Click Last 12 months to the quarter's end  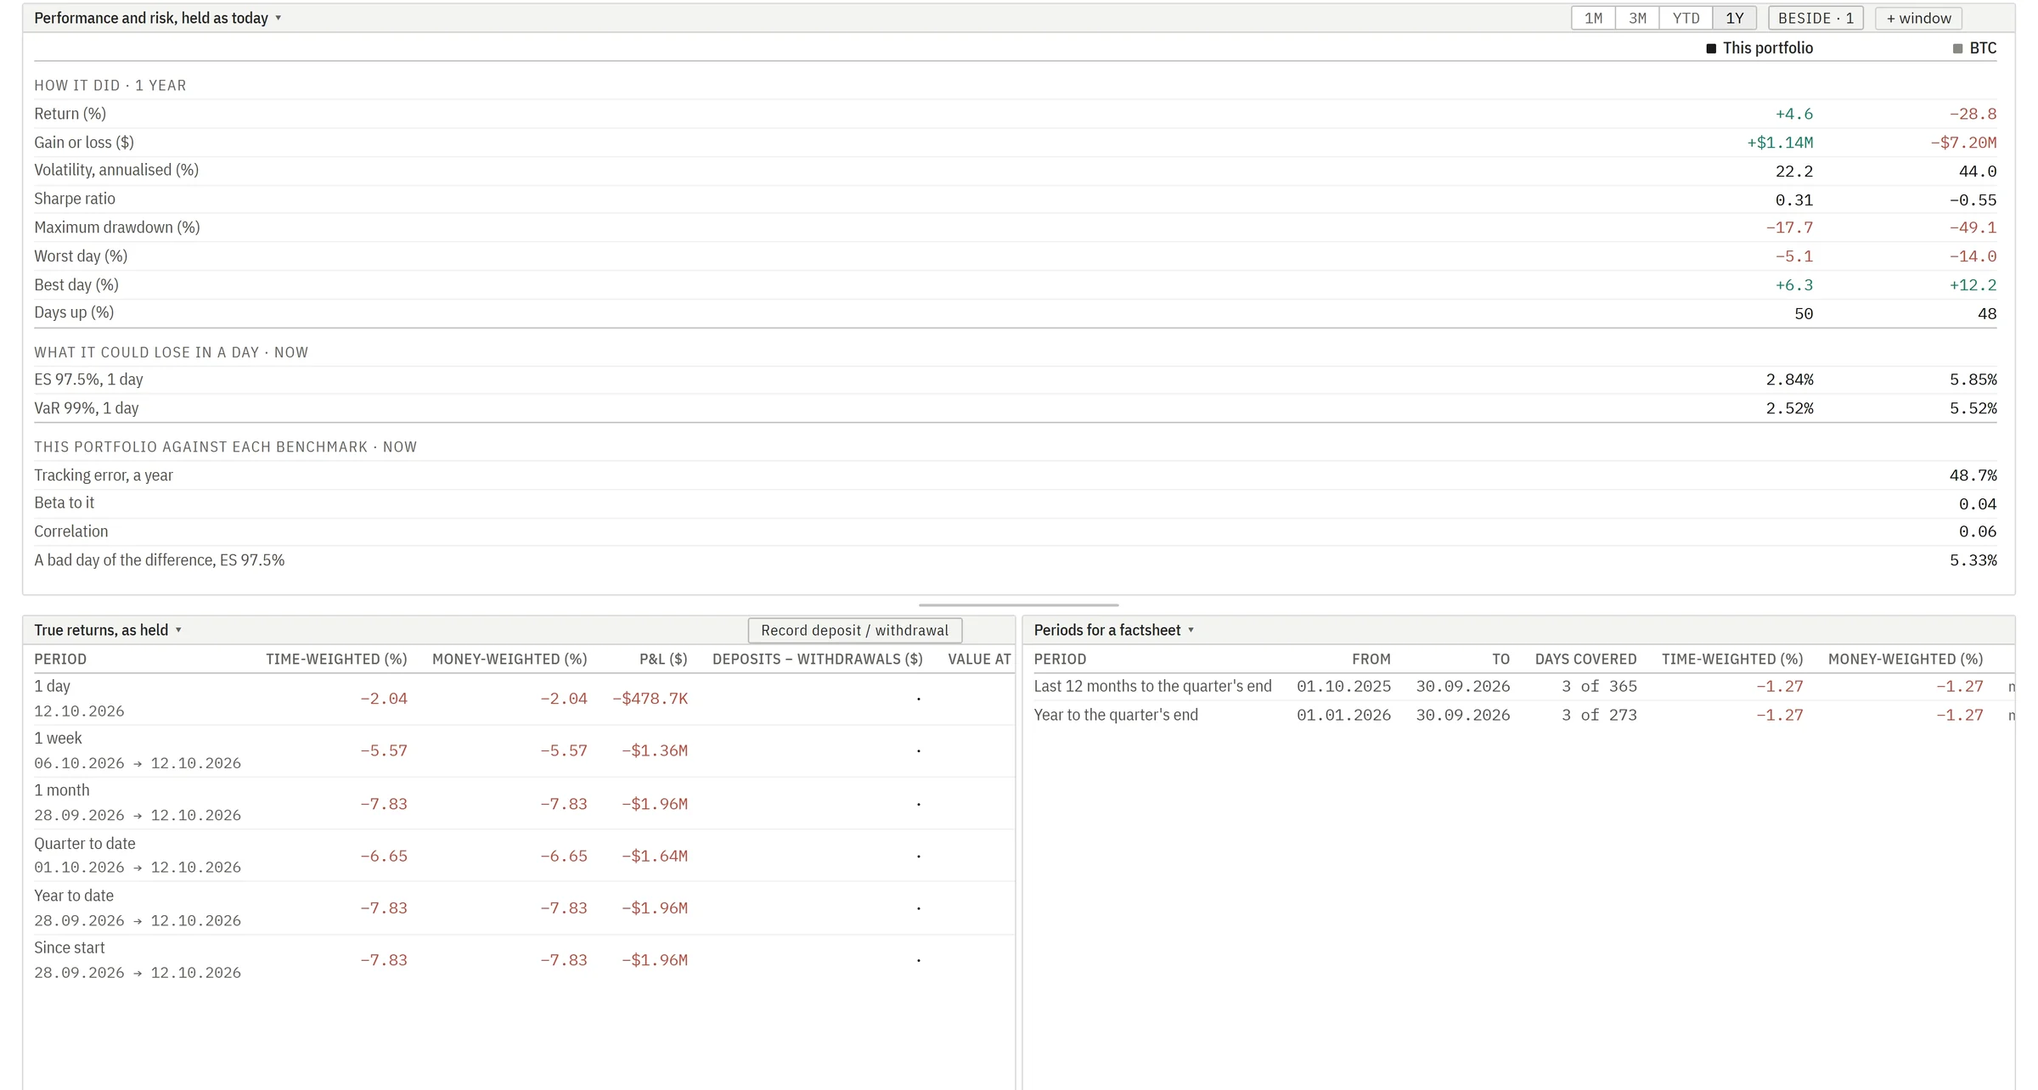1152,686
